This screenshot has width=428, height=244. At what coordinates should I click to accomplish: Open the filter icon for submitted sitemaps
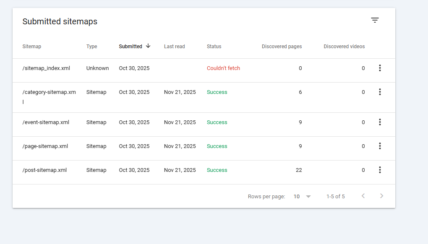point(375,20)
